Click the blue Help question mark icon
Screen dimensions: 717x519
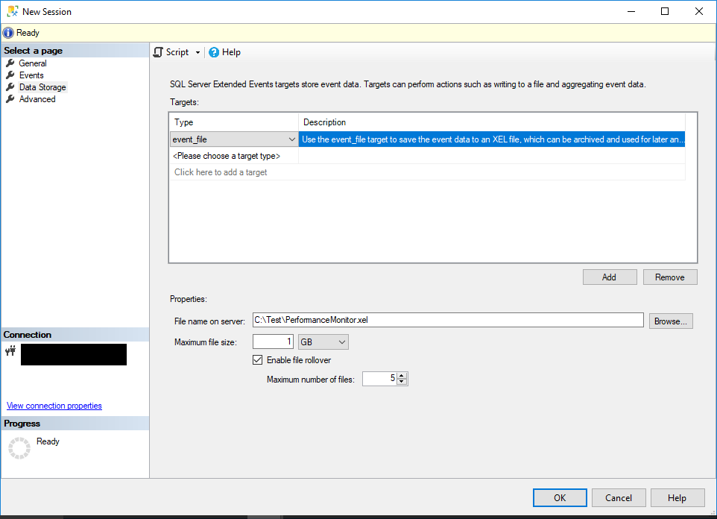click(x=215, y=52)
